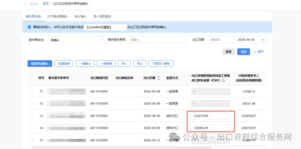Click tax basis value 56531.48

(249, 103)
